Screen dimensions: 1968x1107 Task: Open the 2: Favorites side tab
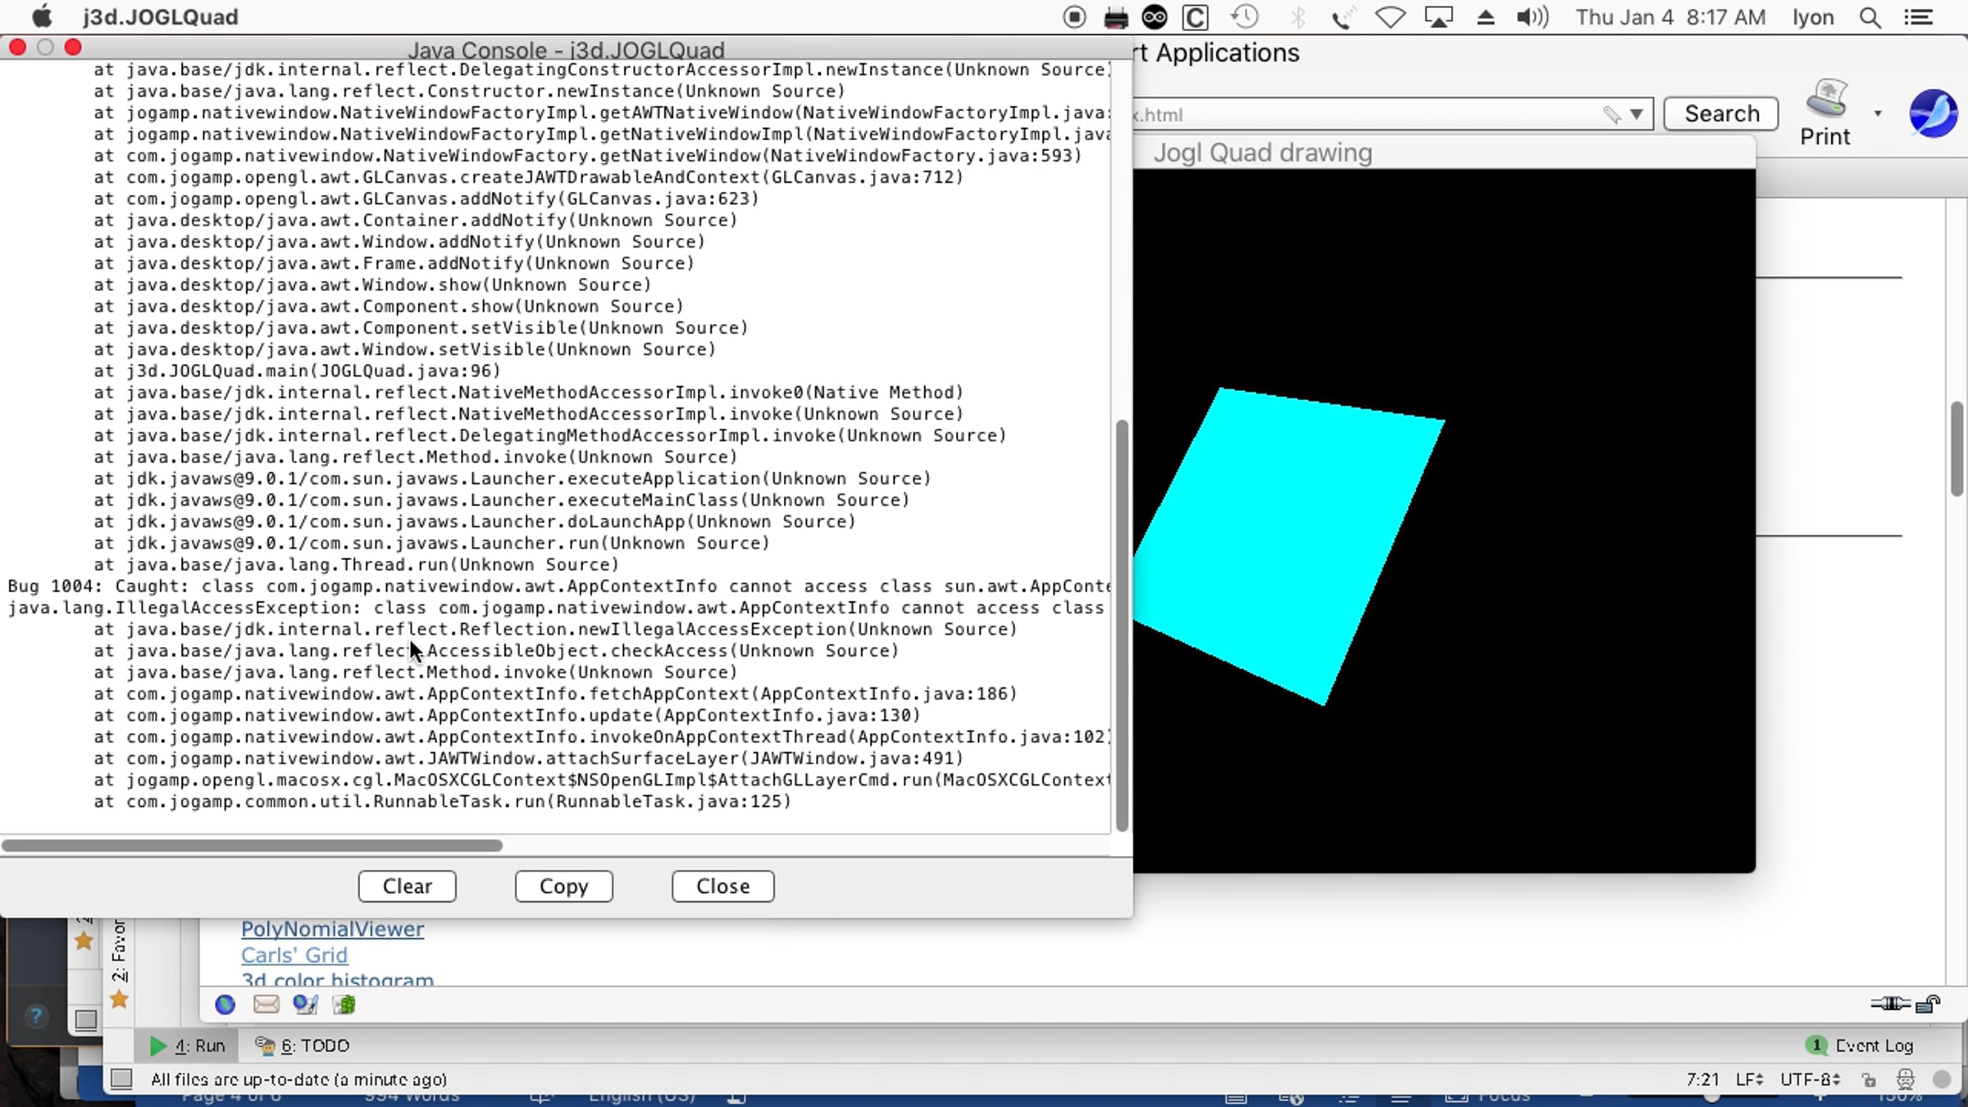119,951
